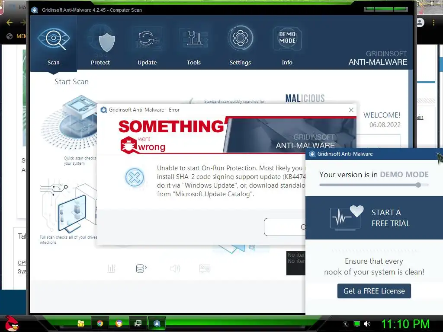Click the Full scan illustration
The width and height of the screenshot is (443, 332).
(x=68, y=207)
